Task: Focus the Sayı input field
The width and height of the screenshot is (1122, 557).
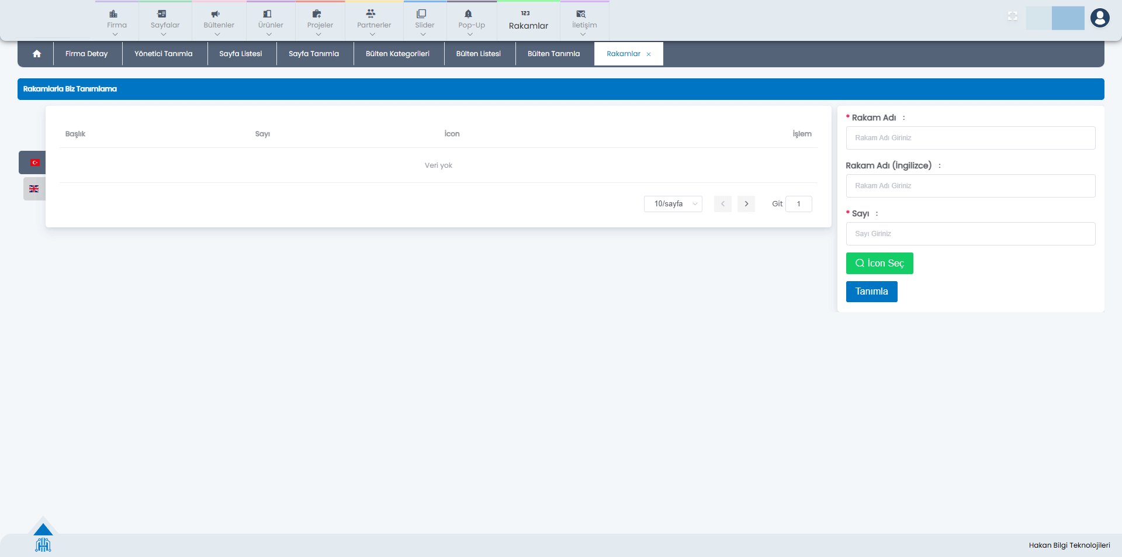Action: click(970, 234)
